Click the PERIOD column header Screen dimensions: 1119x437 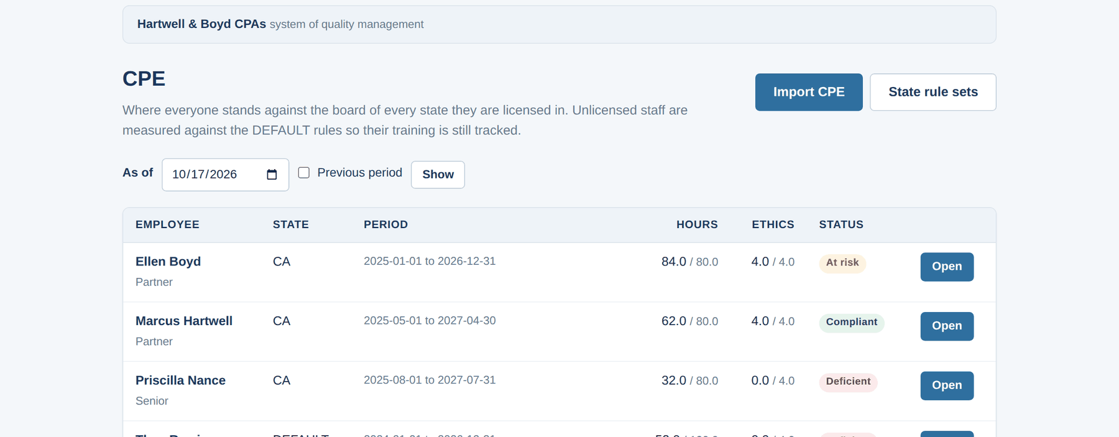click(385, 225)
